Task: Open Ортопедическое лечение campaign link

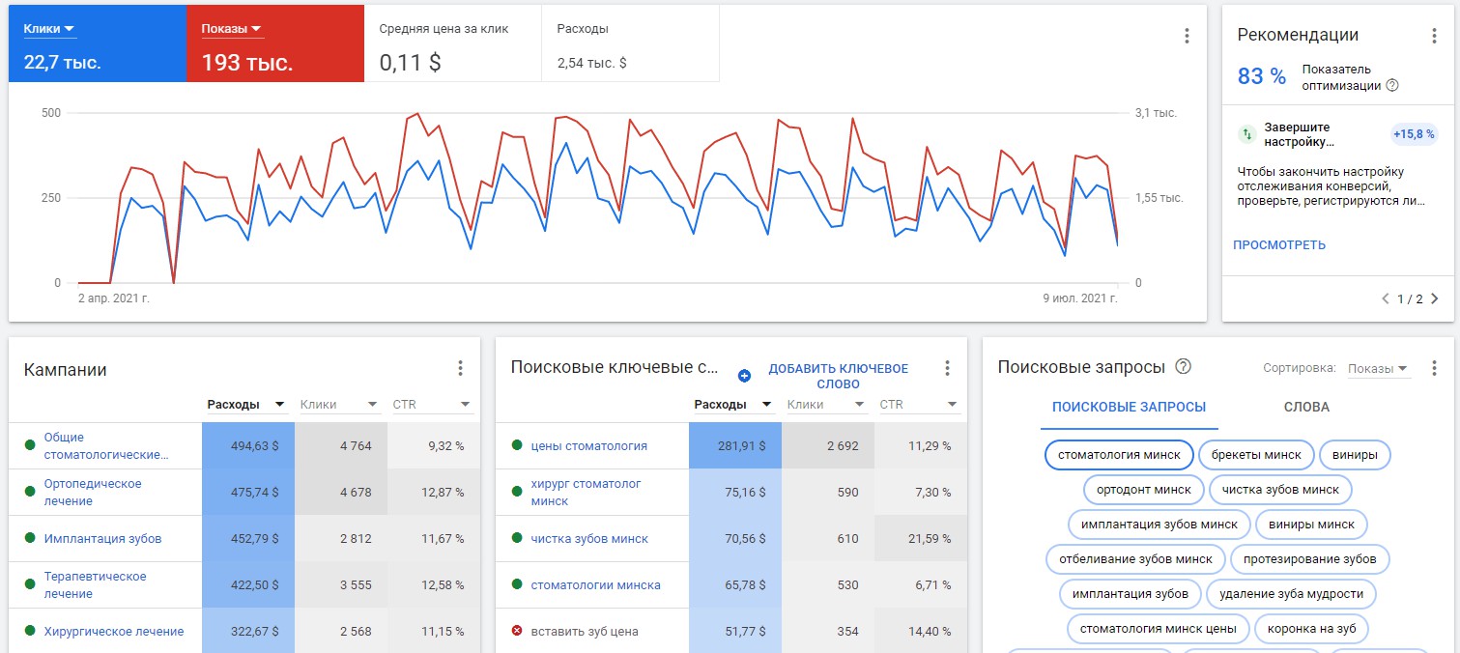Action: (93, 492)
